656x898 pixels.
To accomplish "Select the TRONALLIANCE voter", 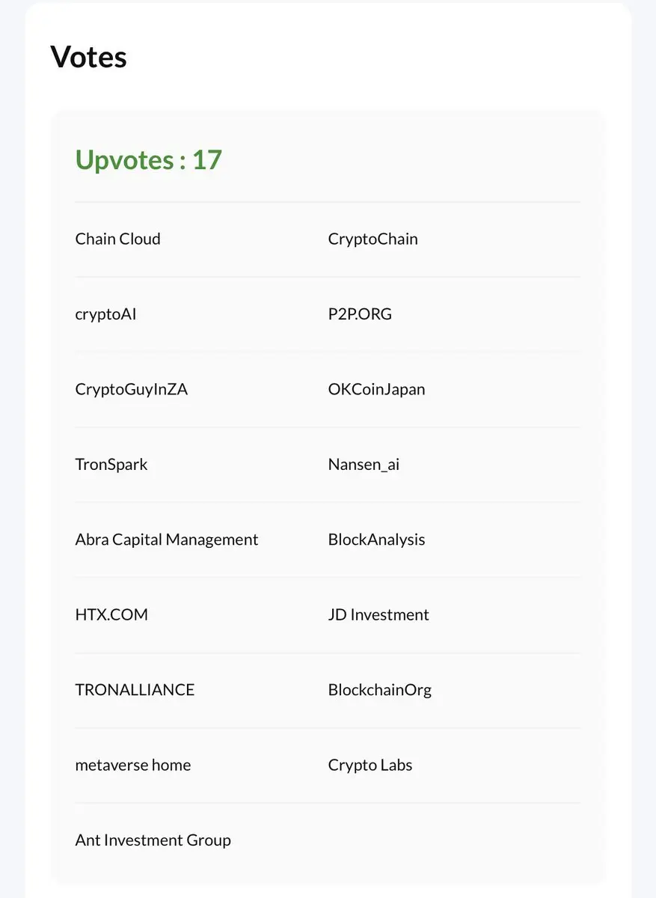I will pyautogui.click(x=135, y=690).
